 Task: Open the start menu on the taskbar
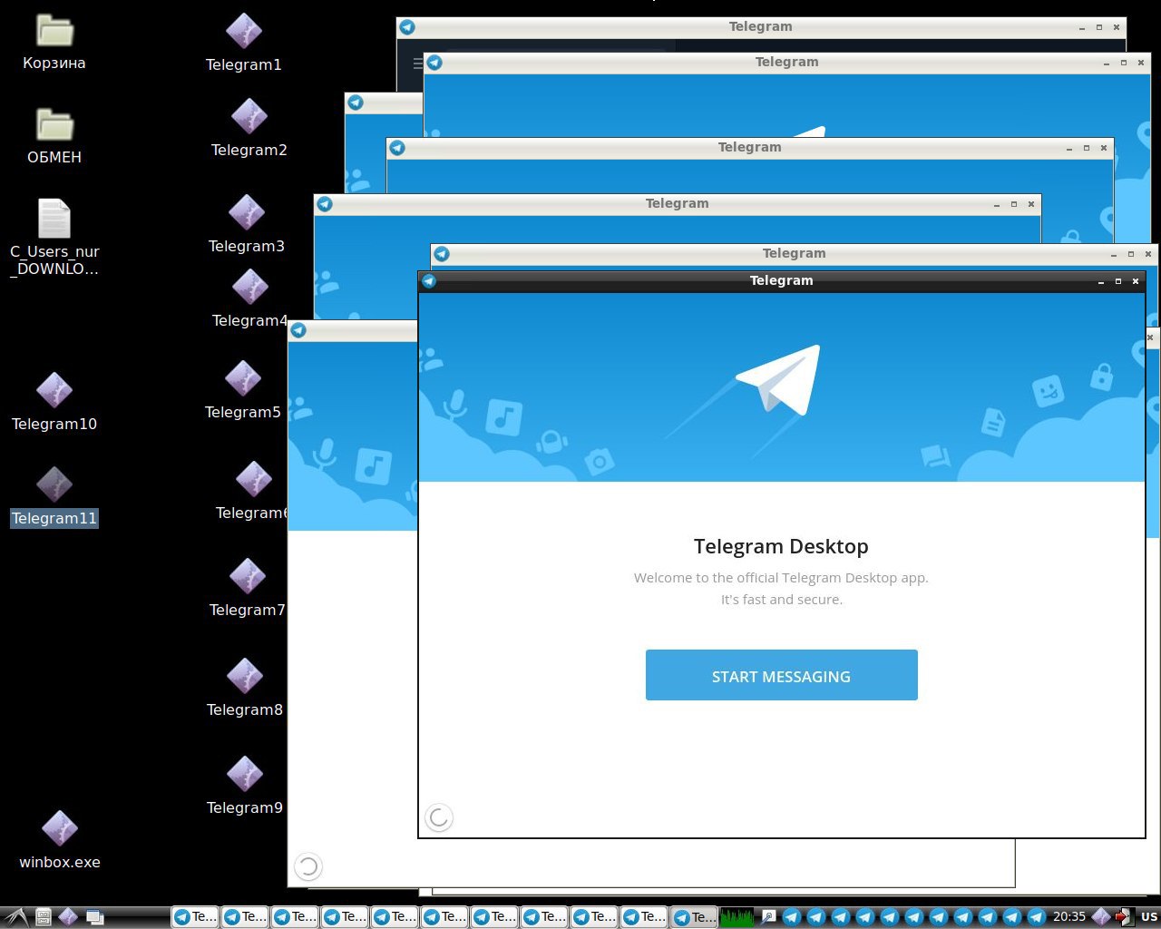pyautogui.click(x=15, y=916)
